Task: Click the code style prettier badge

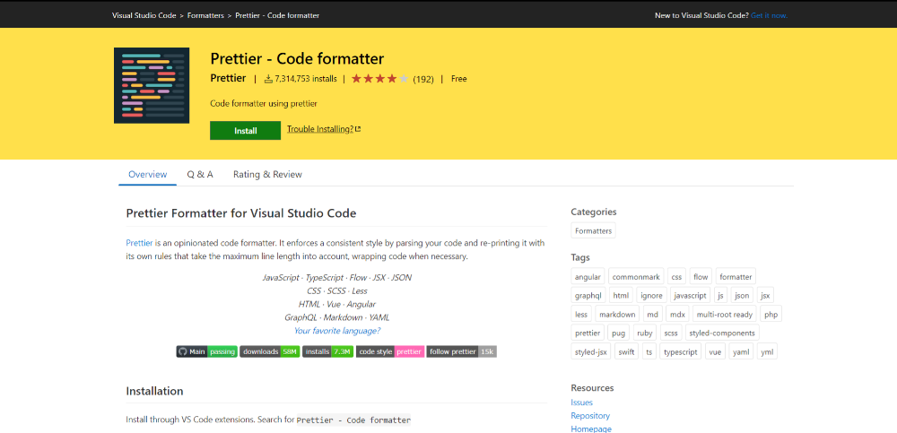Action: pyautogui.click(x=390, y=351)
